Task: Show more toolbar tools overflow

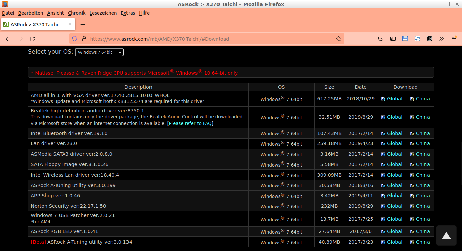Action: pyautogui.click(x=441, y=39)
